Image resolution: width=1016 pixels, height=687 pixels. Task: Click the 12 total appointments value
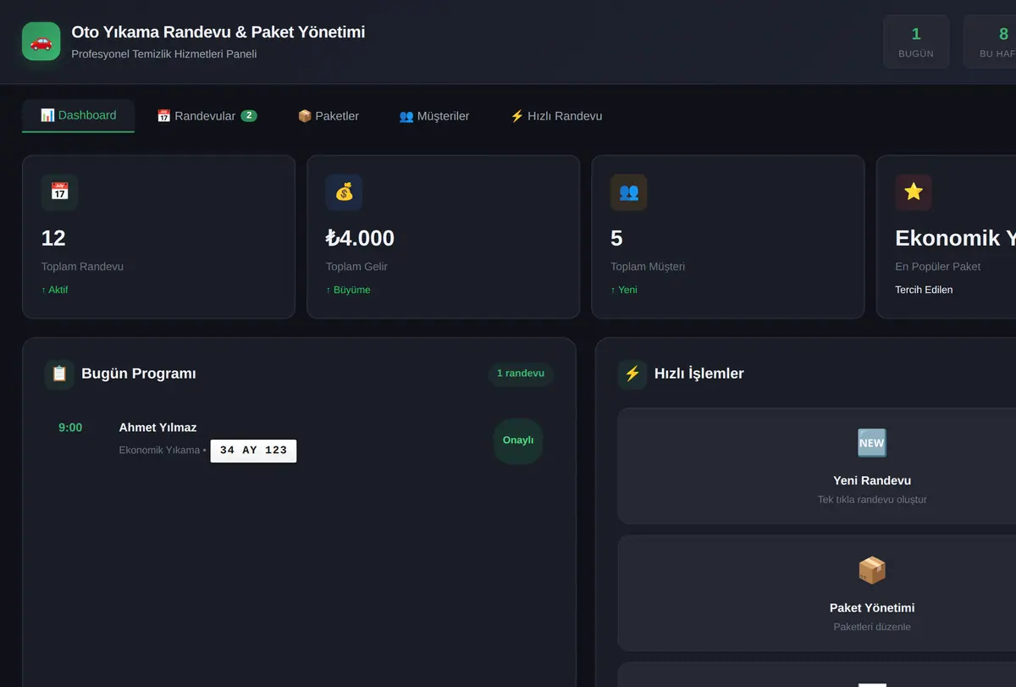(x=53, y=238)
